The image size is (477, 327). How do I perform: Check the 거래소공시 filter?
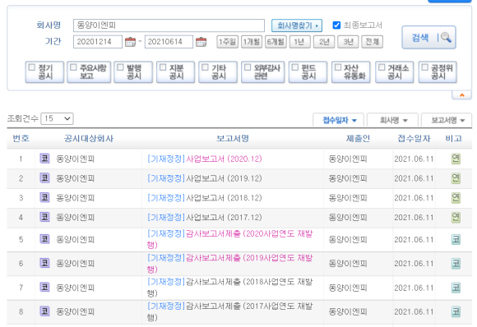pos(382,67)
